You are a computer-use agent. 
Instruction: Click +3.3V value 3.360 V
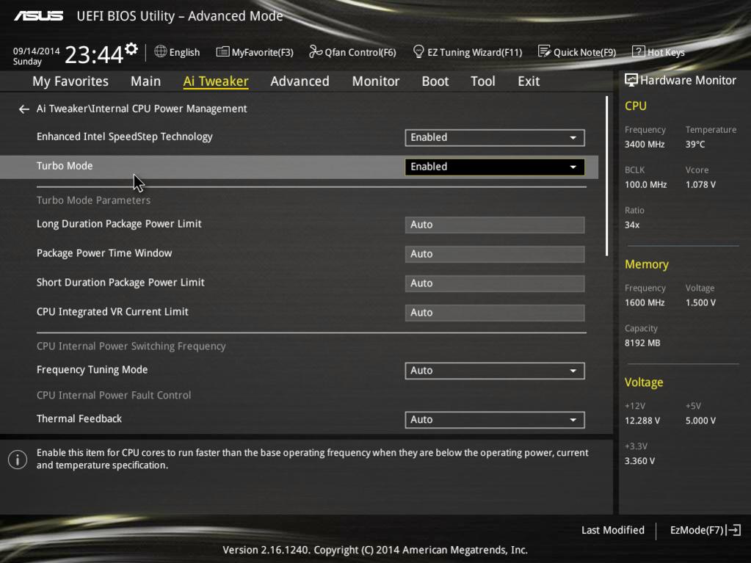[639, 460]
